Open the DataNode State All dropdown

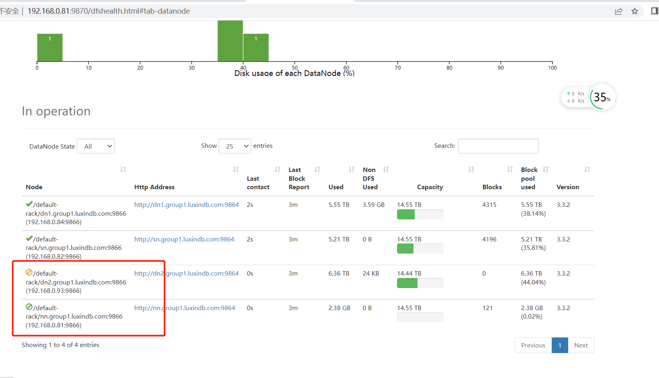tap(96, 146)
